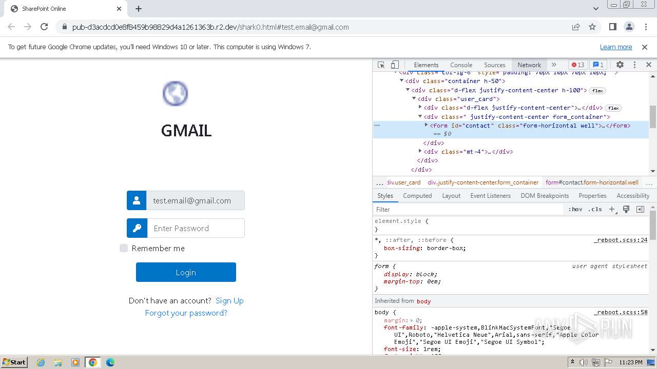Switch to the Console tab

(x=461, y=65)
